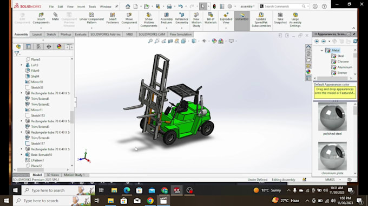
Task: Click Edit Appearance icon in viewport toolbar
Action: [x=214, y=41]
